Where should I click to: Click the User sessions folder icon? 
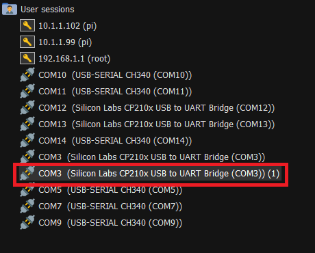(x=10, y=9)
